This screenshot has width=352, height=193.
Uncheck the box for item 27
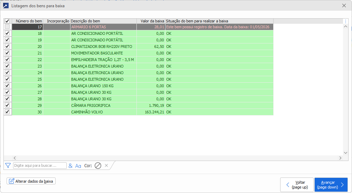[x=7, y=92]
